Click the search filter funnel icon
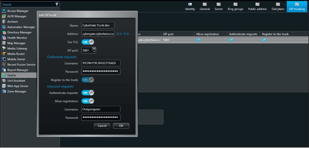 point(57,4)
